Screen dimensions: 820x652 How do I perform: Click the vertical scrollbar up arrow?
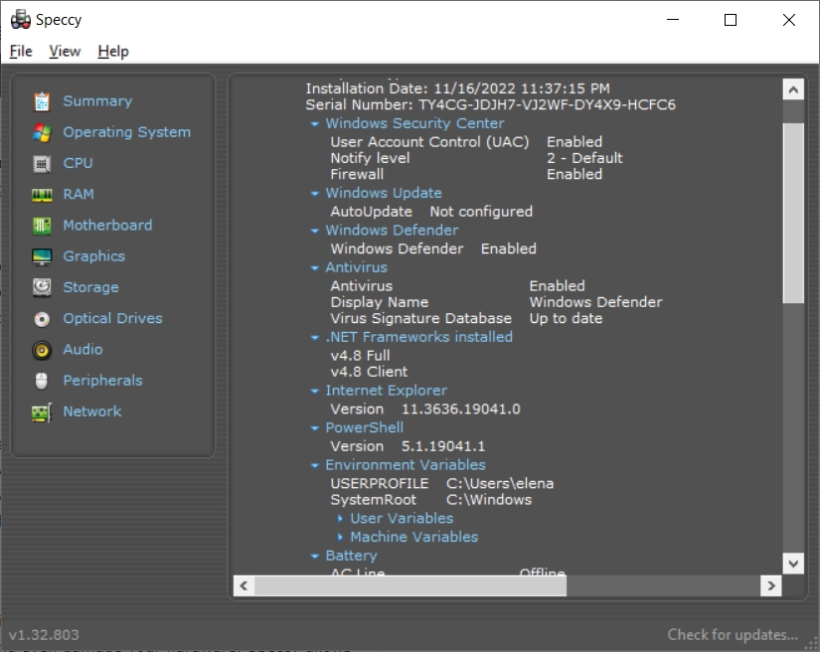click(793, 89)
